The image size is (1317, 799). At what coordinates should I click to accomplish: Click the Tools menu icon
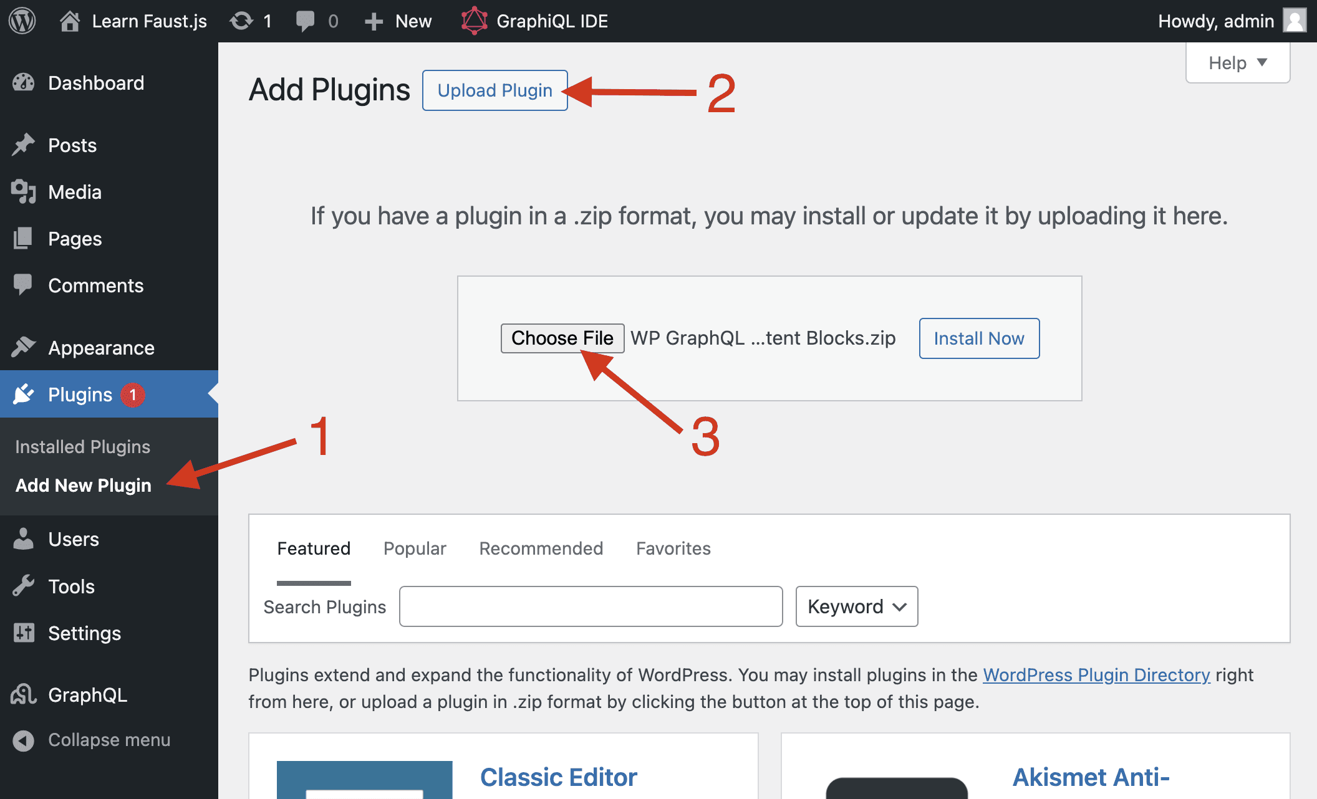(24, 584)
